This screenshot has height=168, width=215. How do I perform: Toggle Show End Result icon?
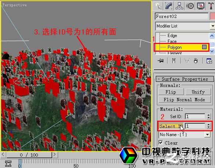pos(174,61)
